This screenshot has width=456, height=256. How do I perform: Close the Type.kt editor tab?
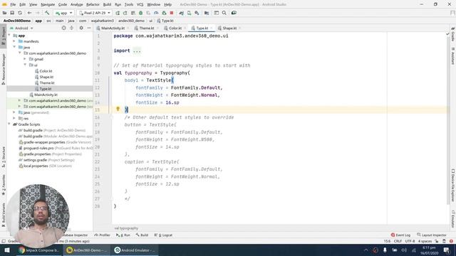click(212, 28)
